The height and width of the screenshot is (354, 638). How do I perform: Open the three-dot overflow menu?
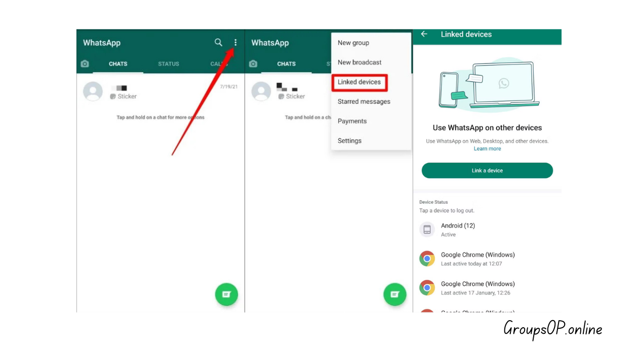click(x=235, y=42)
